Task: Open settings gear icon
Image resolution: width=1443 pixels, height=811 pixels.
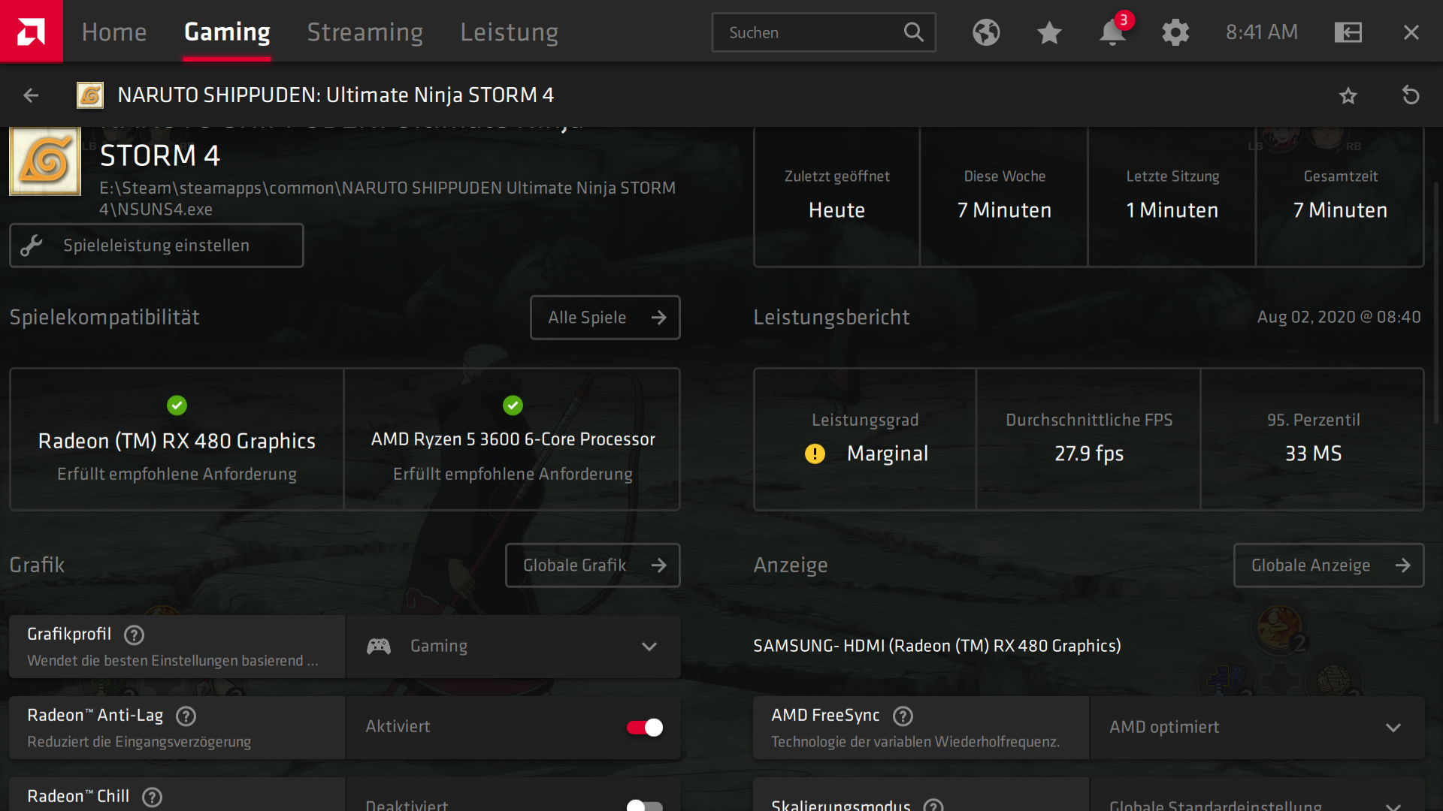Action: click(1175, 32)
